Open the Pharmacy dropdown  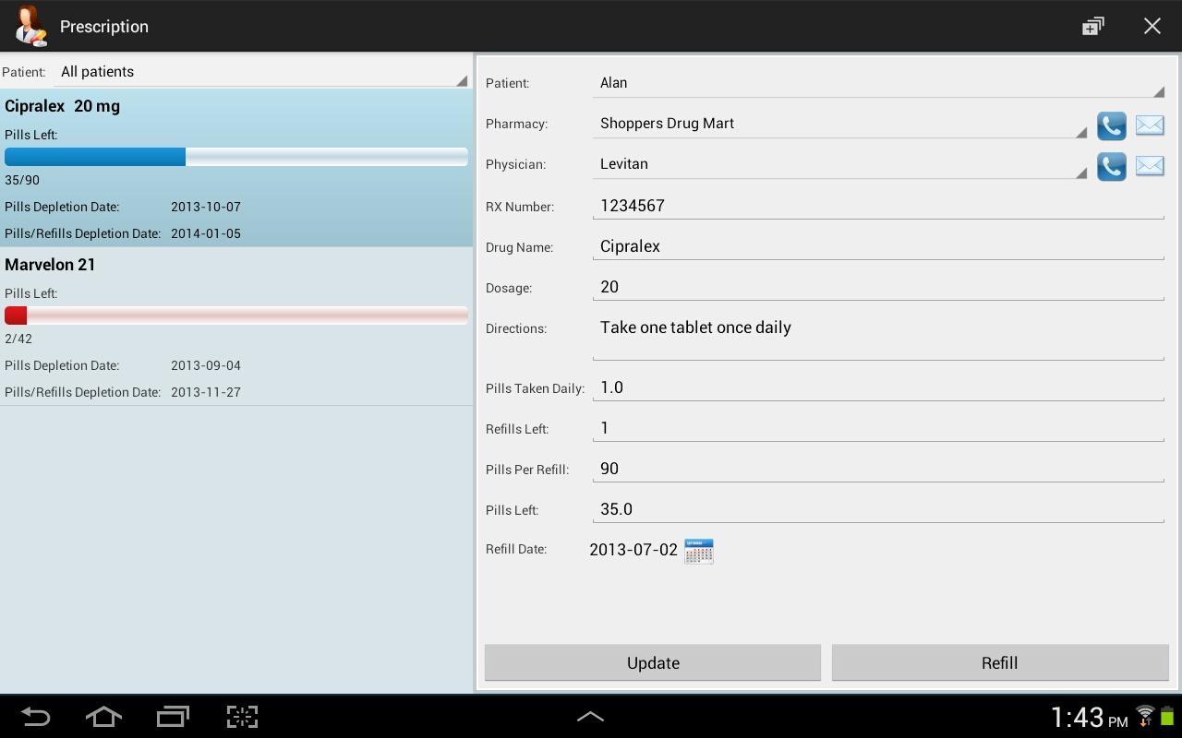(x=840, y=124)
